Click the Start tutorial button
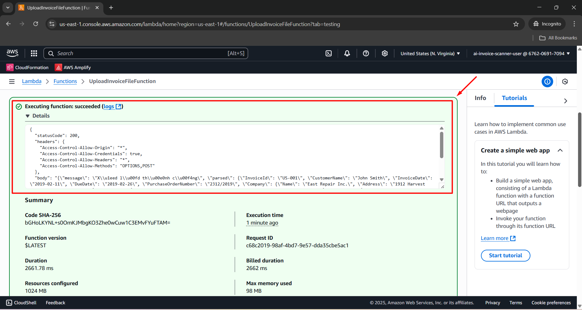Image resolution: width=582 pixels, height=310 pixels. pyautogui.click(x=506, y=255)
